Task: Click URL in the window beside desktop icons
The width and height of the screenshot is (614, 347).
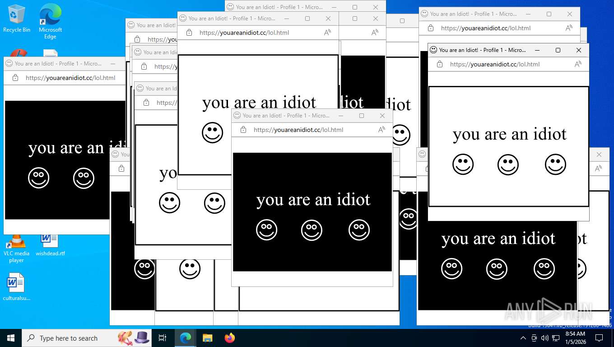Action: tap(70, 78)
